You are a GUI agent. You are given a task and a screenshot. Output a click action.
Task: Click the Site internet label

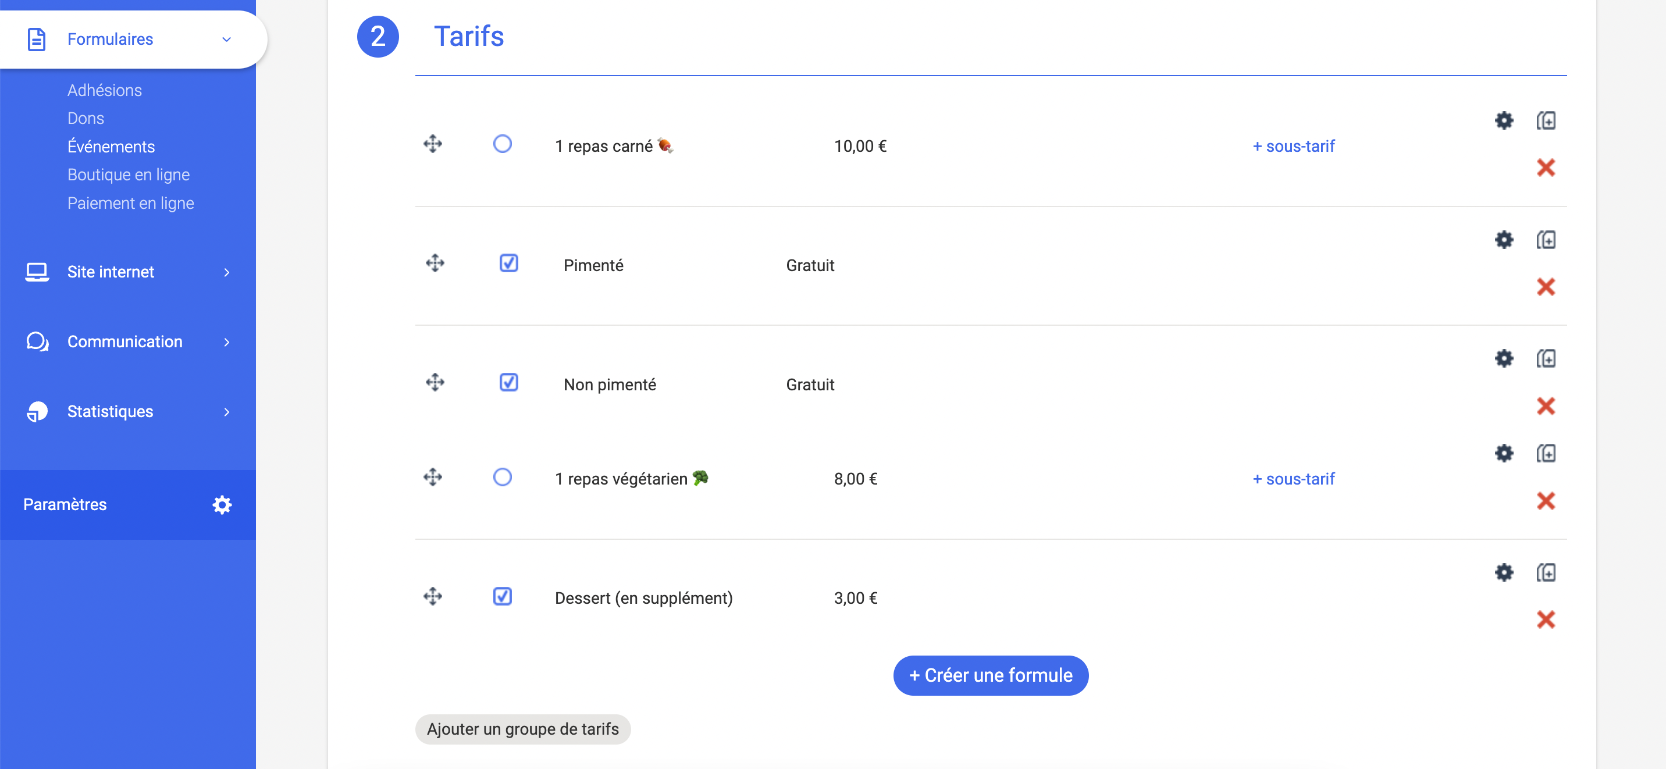point(111,272)
